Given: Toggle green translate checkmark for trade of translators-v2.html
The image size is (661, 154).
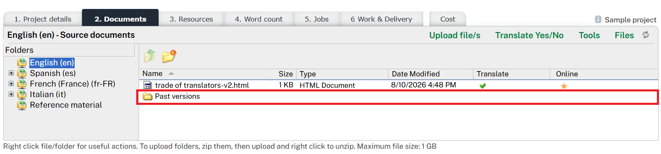Looking at the screenshot, I should 483,85.
